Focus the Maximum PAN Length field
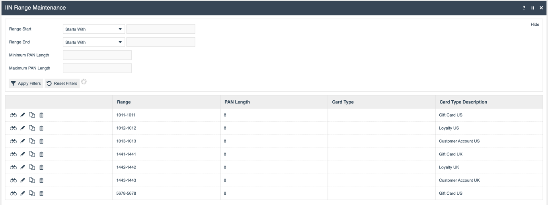The image size is (548, 205). [x=97, y=68]
